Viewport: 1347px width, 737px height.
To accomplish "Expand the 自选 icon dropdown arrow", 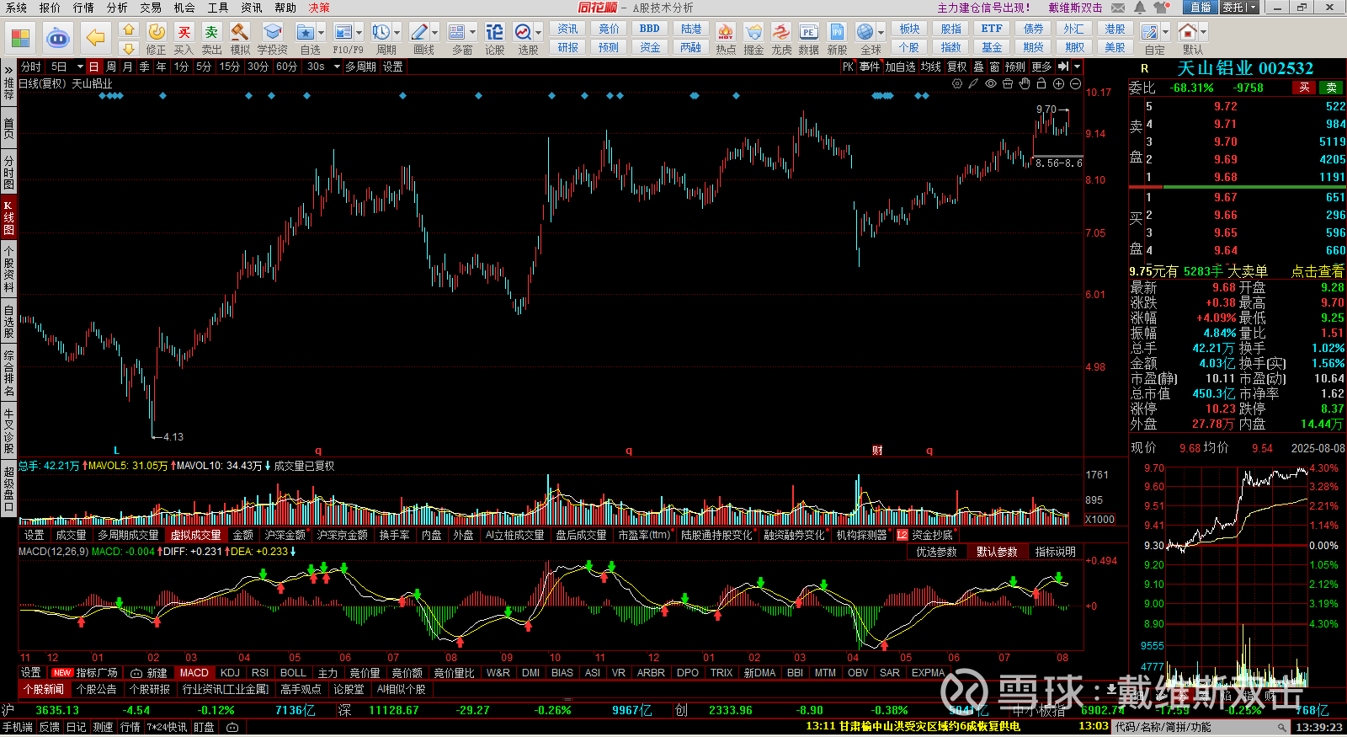I will 322,33.
